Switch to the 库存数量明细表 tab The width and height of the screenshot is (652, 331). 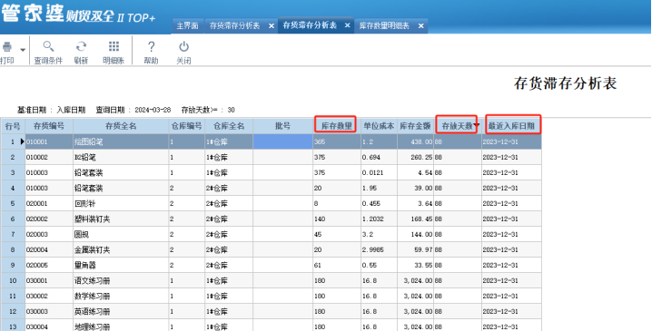pos(384,25)
